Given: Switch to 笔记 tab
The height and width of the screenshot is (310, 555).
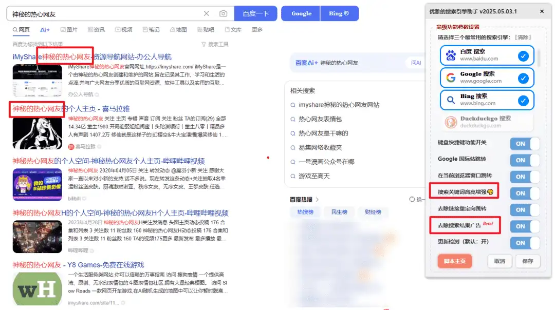Looking at the screenshot, I should pyautogui.click(x=151, y=30).
